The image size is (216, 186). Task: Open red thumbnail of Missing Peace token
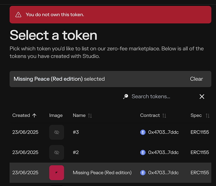coord(57,173)
